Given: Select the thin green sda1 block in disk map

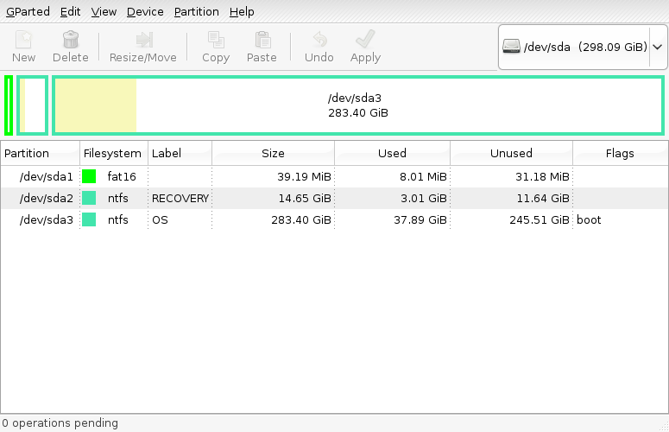Looking at the screenshot, I should [x=9, y=105].
